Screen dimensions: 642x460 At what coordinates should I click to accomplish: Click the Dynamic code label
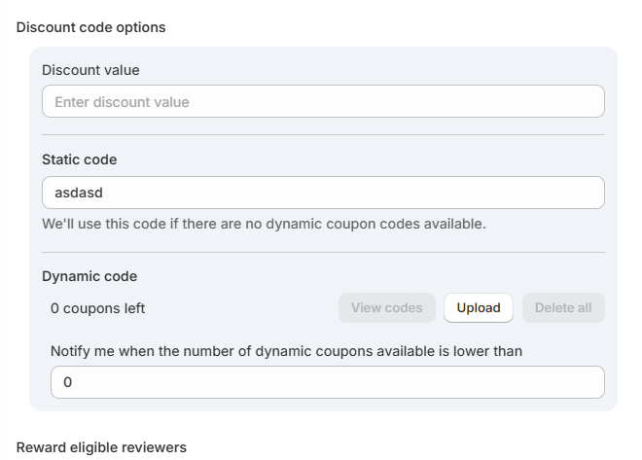click(x=89, y=276)
